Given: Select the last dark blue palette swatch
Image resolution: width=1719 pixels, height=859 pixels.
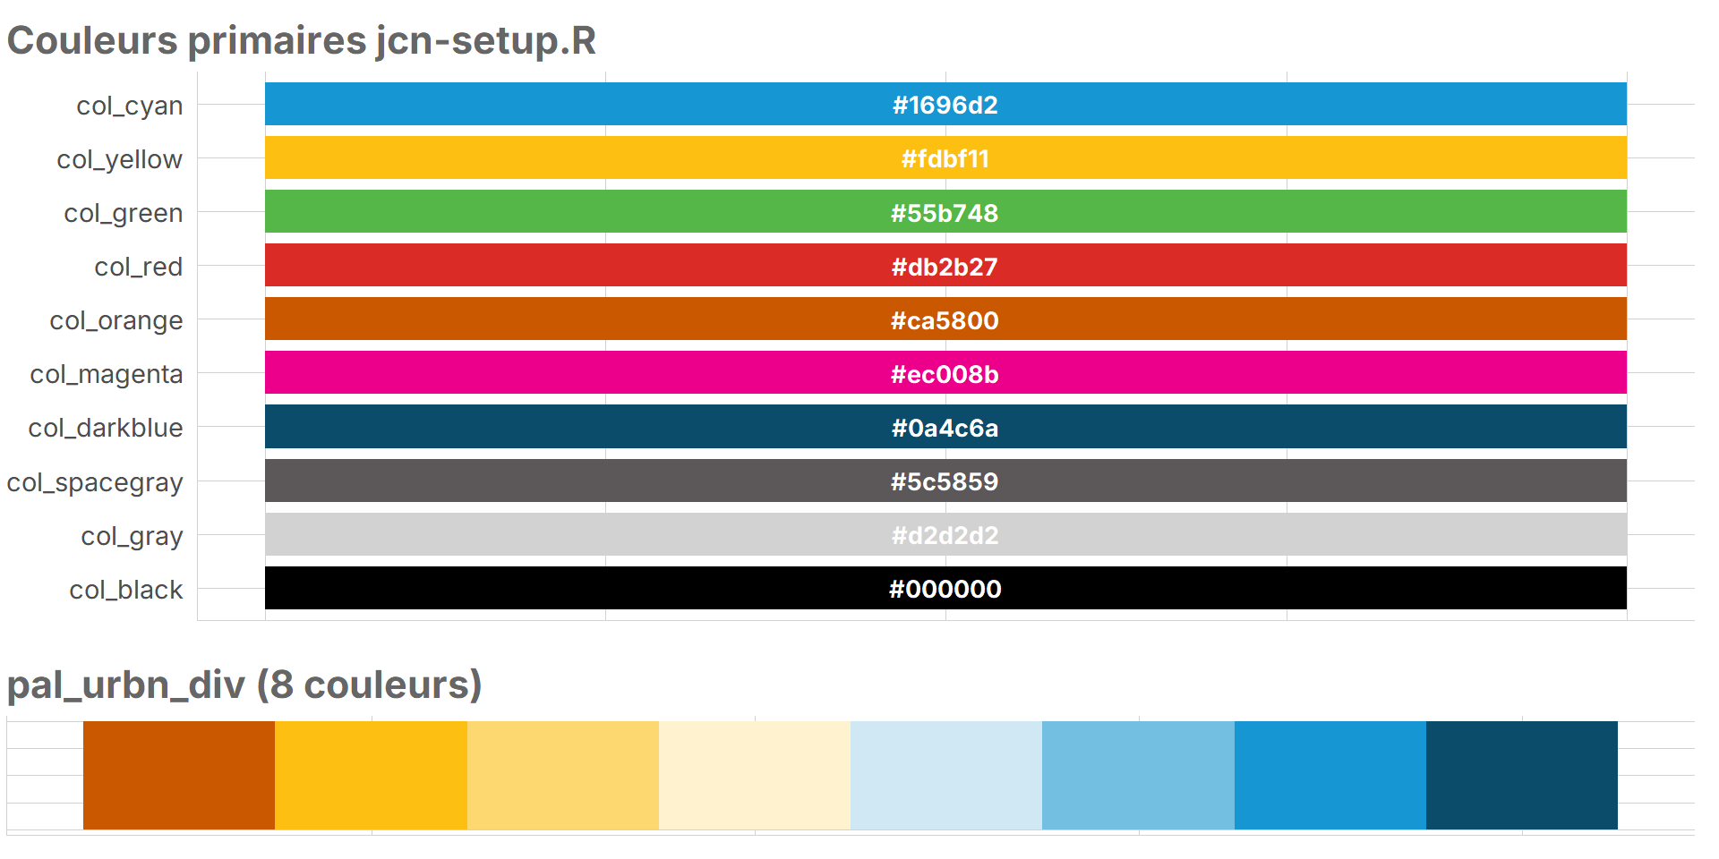Looking at the screenshot, I should click(1522, 775).
